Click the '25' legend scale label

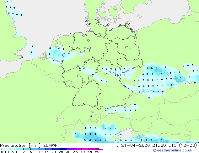point(61,152)
